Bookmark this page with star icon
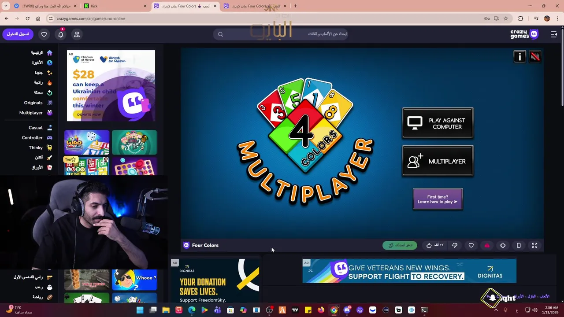 (506, 18)
